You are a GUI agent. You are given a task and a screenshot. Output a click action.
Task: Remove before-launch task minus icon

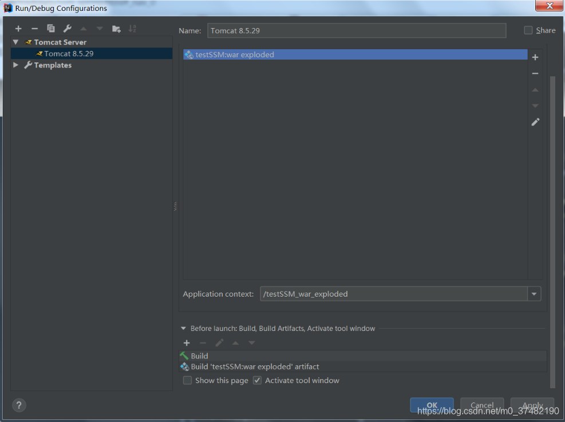203,343
